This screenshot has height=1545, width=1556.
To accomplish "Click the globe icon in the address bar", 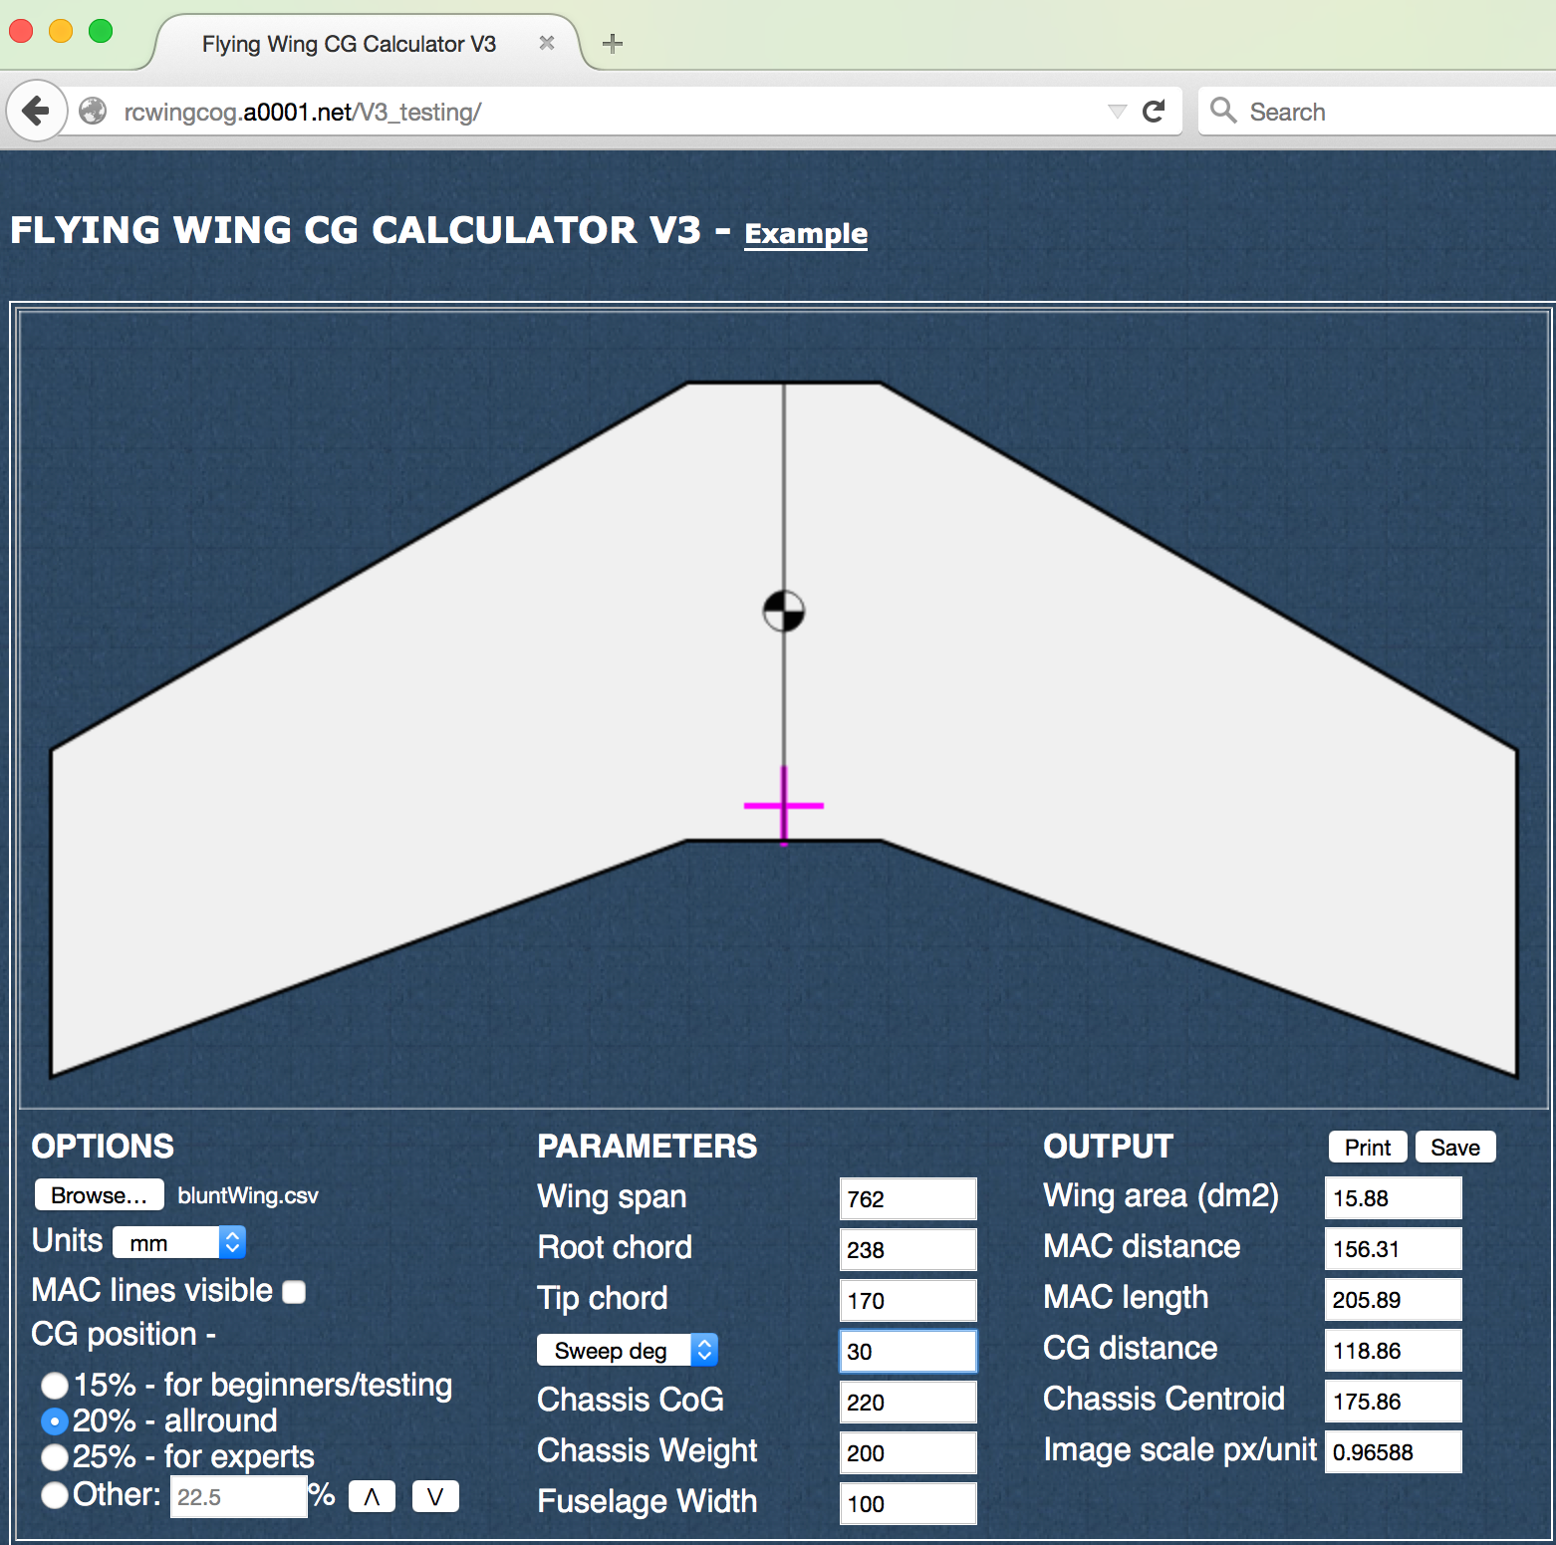I will tap(93, 111).
